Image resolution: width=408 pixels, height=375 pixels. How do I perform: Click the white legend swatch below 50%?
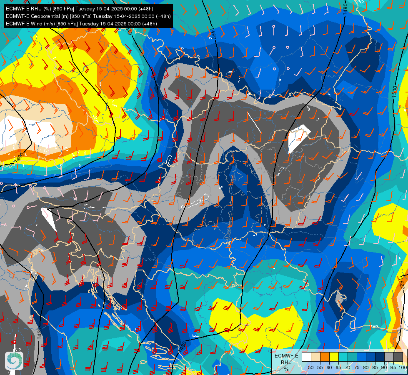306,357
